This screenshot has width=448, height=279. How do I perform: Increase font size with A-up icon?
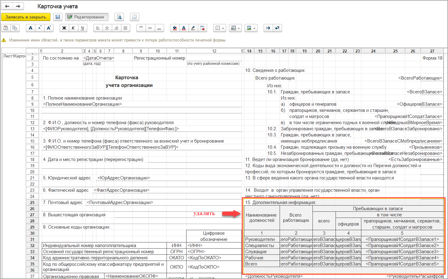[49, 28]
